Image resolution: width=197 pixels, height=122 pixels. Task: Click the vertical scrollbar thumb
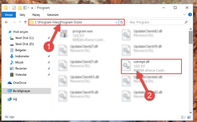[191, 37]
